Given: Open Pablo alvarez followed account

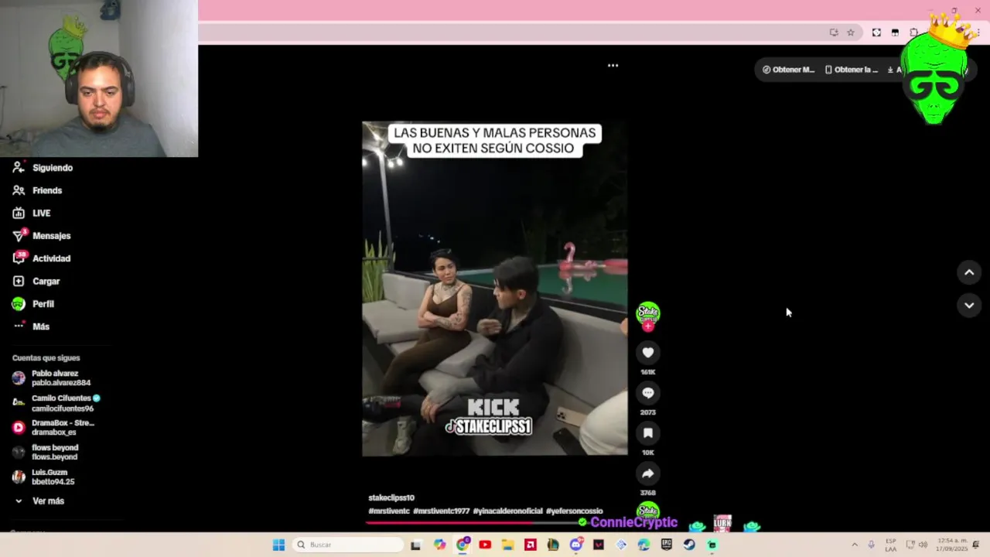Looking at the screenshot, I should coord(52,378).
